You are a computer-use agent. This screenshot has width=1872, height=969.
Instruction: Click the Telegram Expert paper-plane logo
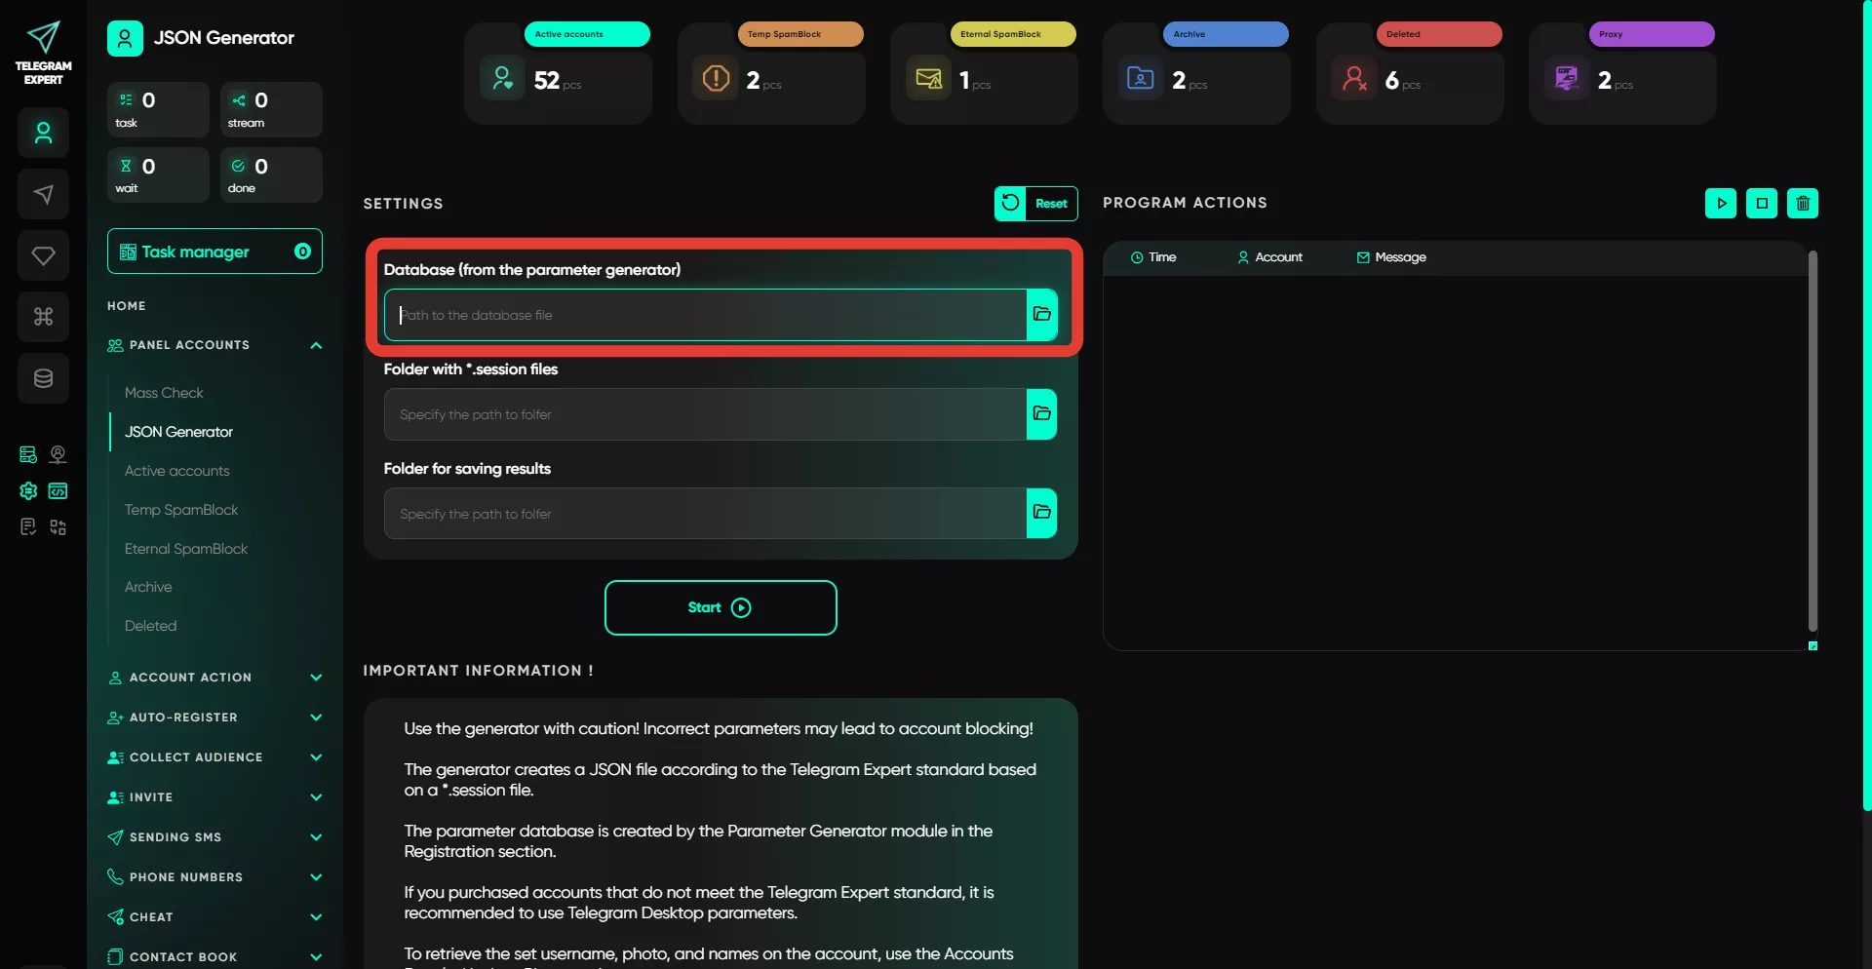pos(43,53)
